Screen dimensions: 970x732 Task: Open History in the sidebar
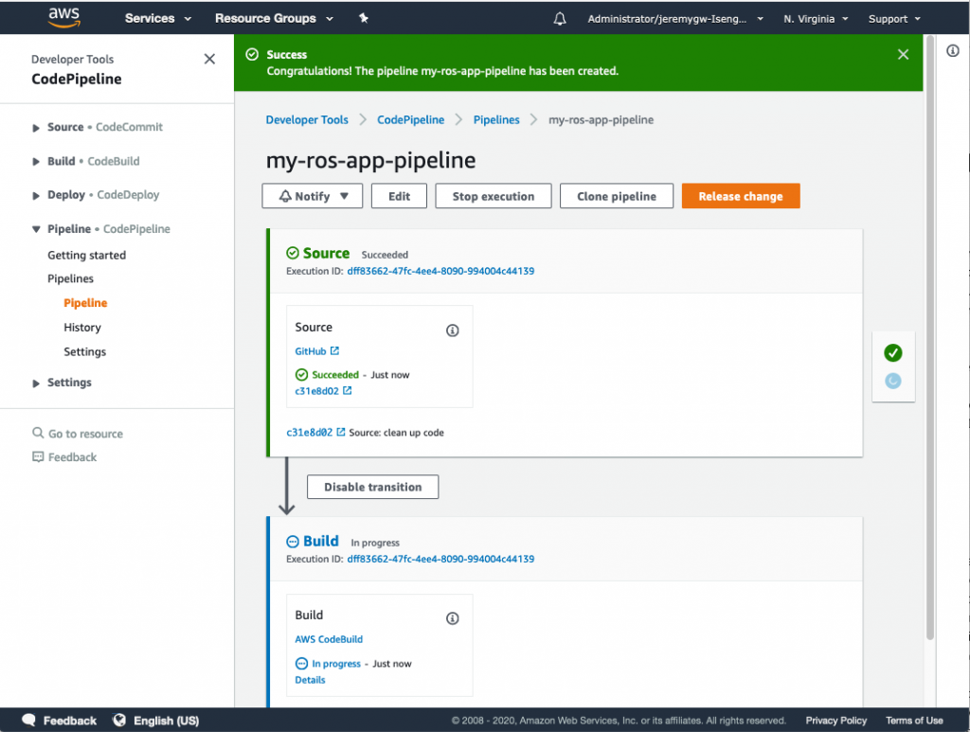[82, 327]
